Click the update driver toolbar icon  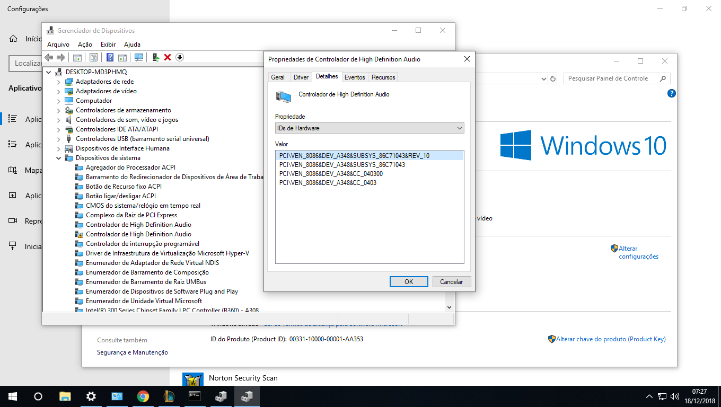tap(156, 57)
